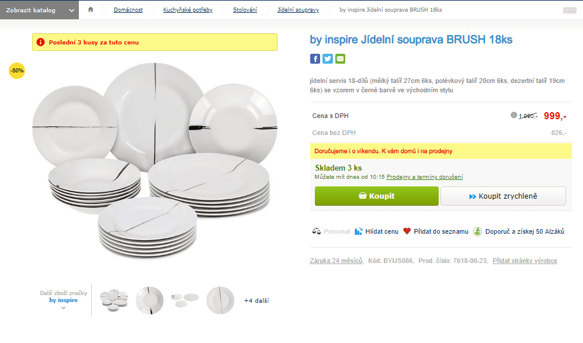This screenshot has height=343, width=583.
Task: Click Doporuč a získej 50 Alzáků
Action: (519, 231)
